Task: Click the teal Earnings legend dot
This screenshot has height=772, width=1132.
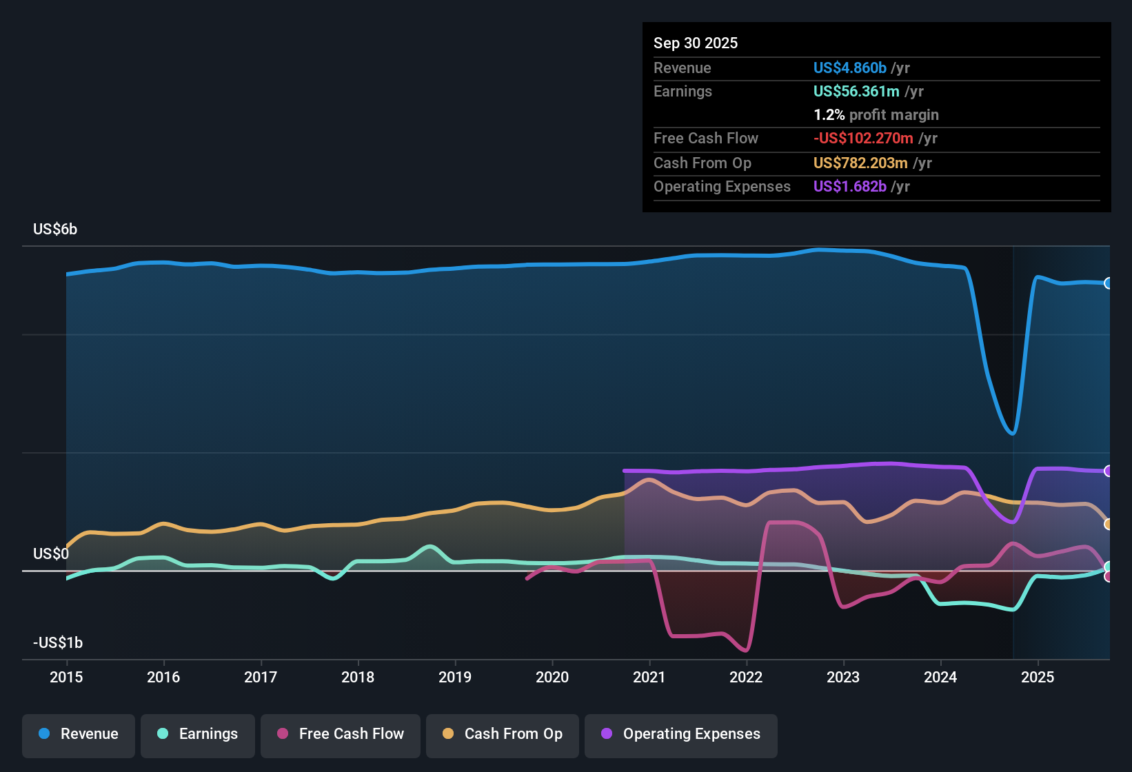Action: click(x=163, y=734)
